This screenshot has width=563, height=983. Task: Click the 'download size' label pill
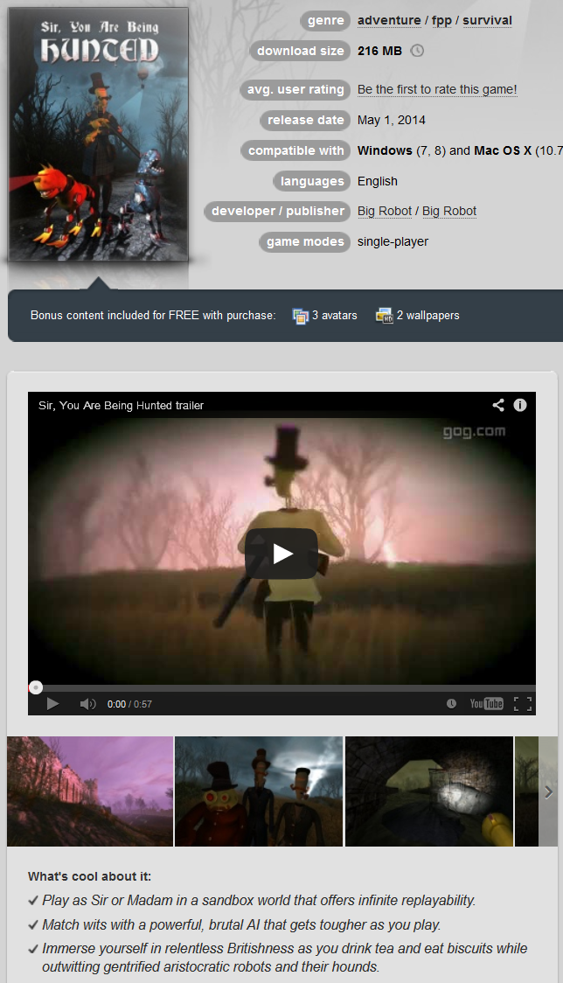pyautogui.click(x=301, y=51)
